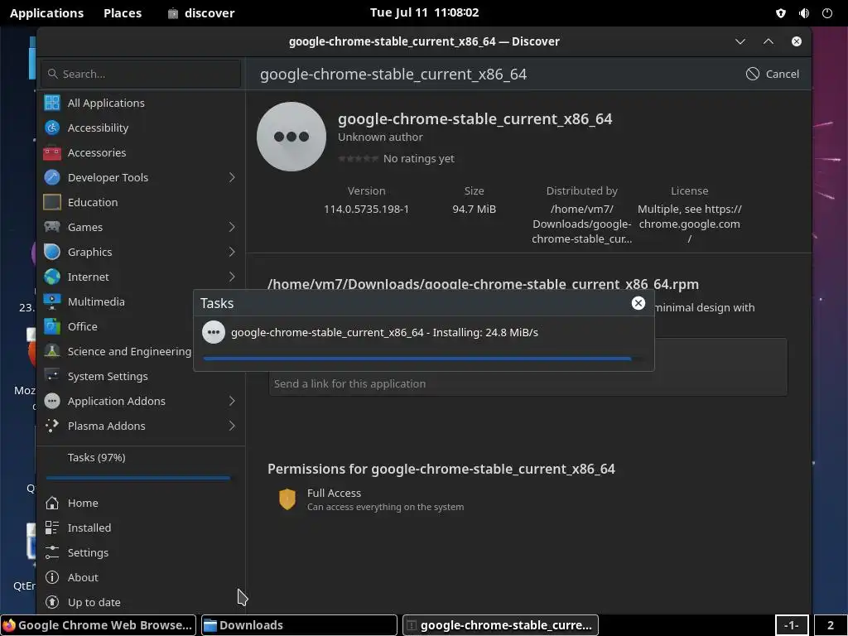Select the Multimedia monitor icon

(x=52, y=301)
